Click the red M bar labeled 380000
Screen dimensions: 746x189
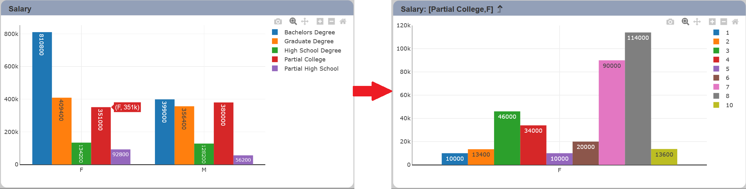[x=224, y=134]
